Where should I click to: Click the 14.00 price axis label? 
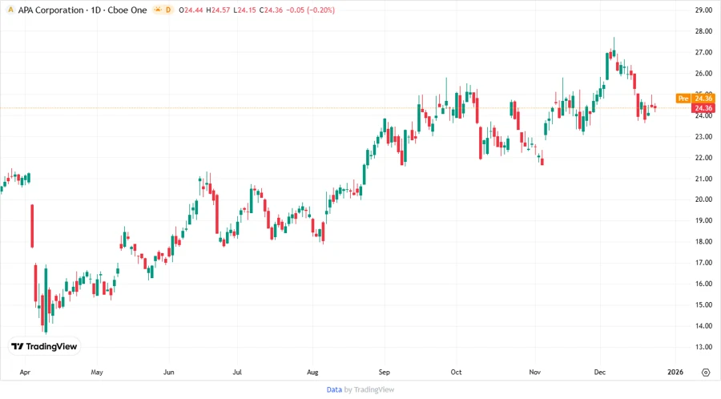[x=703, y=326]
